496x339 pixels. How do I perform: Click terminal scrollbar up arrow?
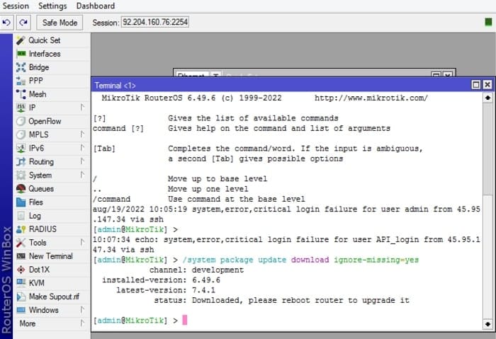tap(487, 98)
